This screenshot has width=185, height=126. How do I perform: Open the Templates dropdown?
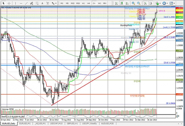click(172, 3)
